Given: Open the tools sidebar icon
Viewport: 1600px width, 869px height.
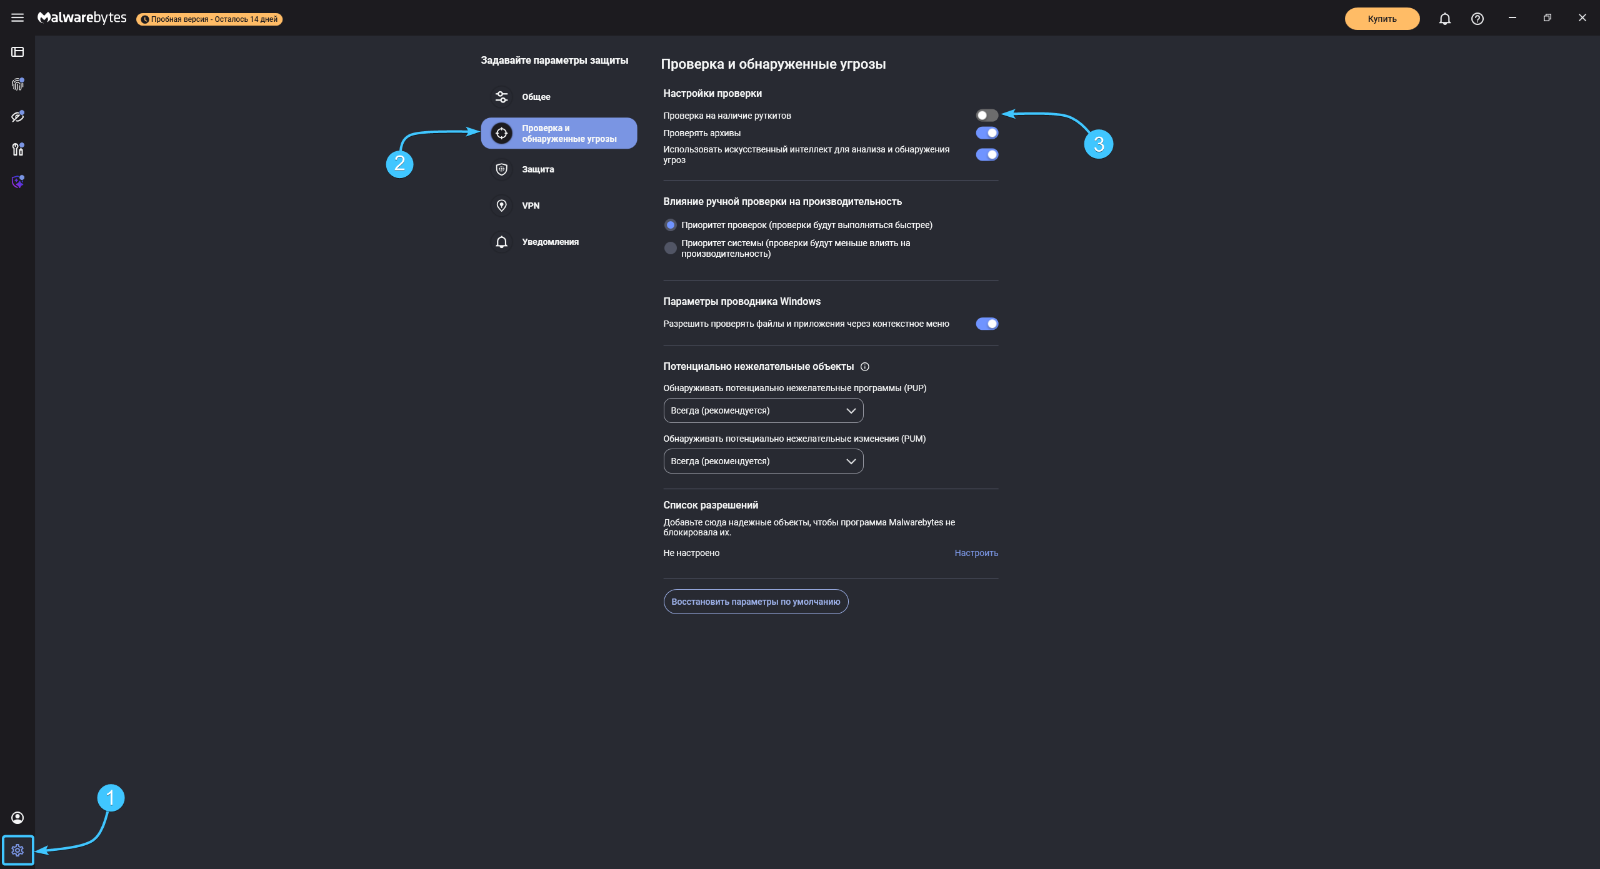Looking at the screenshot, I should 17,149.
